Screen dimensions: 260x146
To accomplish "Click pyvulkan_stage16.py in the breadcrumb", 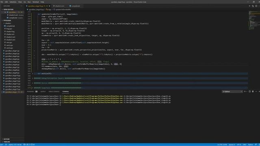I will tap(36, 10).
